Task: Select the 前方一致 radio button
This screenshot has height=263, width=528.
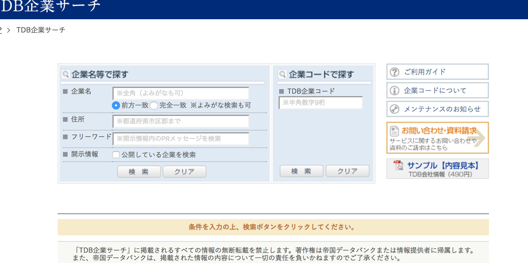Action: [116, 105]
